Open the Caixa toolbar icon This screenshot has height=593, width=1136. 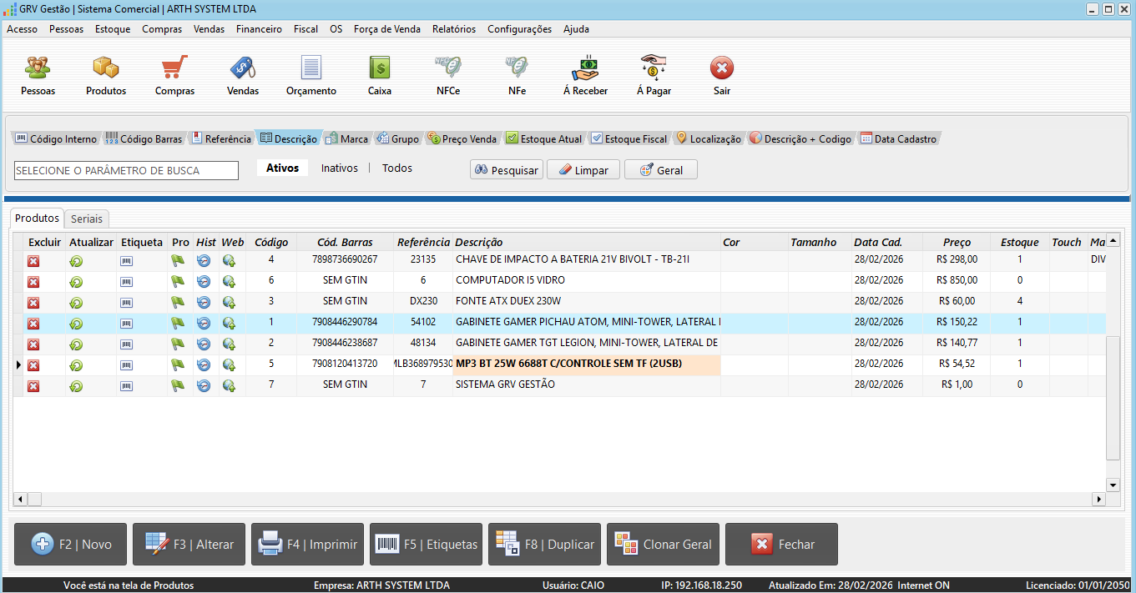click(380, 68)
